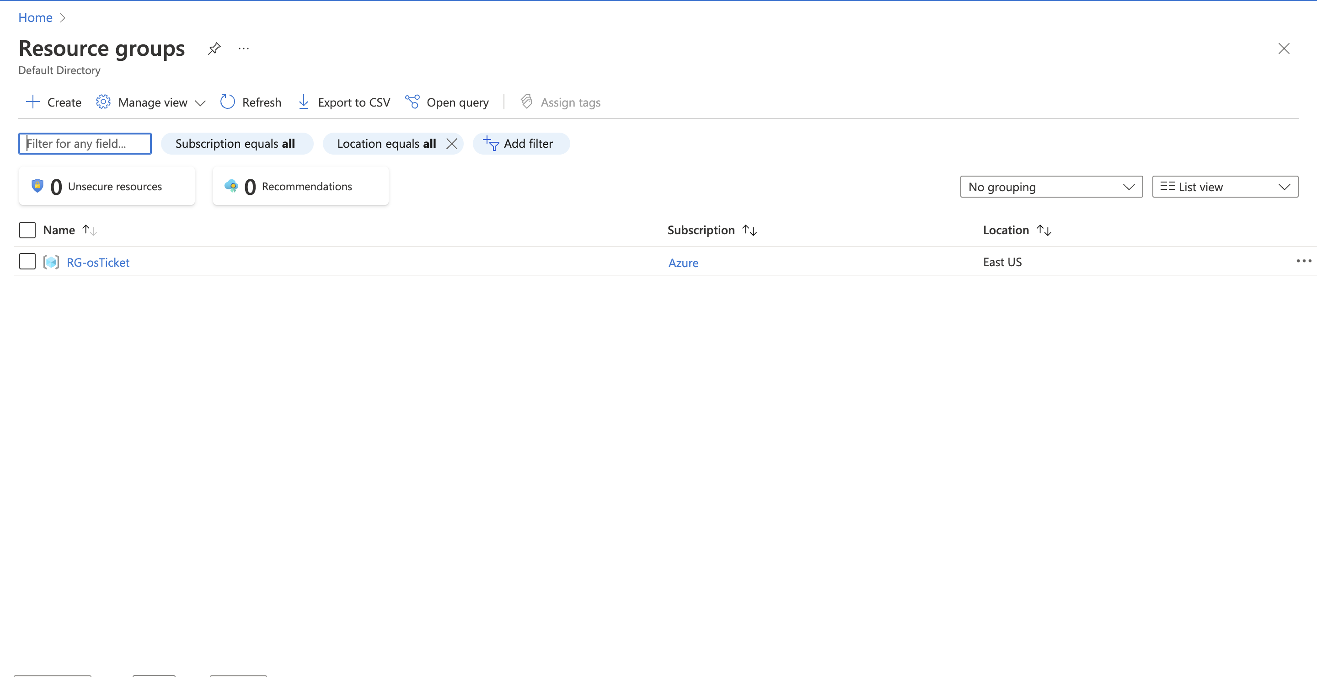Toggle the select all rows checkbox
This screenshot has height=677, width=1317.
27,230
